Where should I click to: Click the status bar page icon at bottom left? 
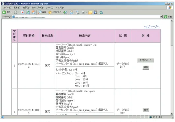[x=3, y=117]
